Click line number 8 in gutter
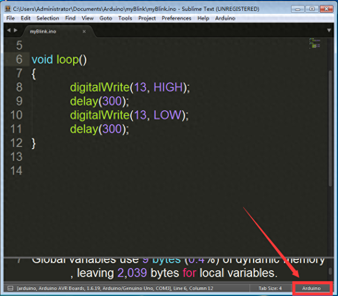Image resolution: width=338 pixels, height=296 pixels. (x=19, y=87)
